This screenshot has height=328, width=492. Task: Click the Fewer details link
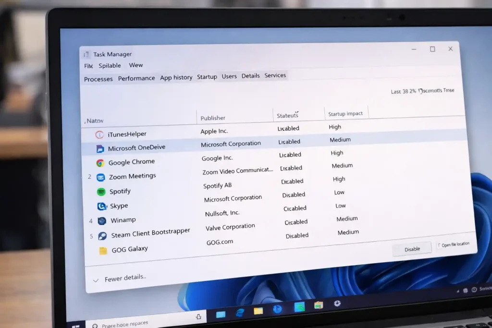point(125,278)
